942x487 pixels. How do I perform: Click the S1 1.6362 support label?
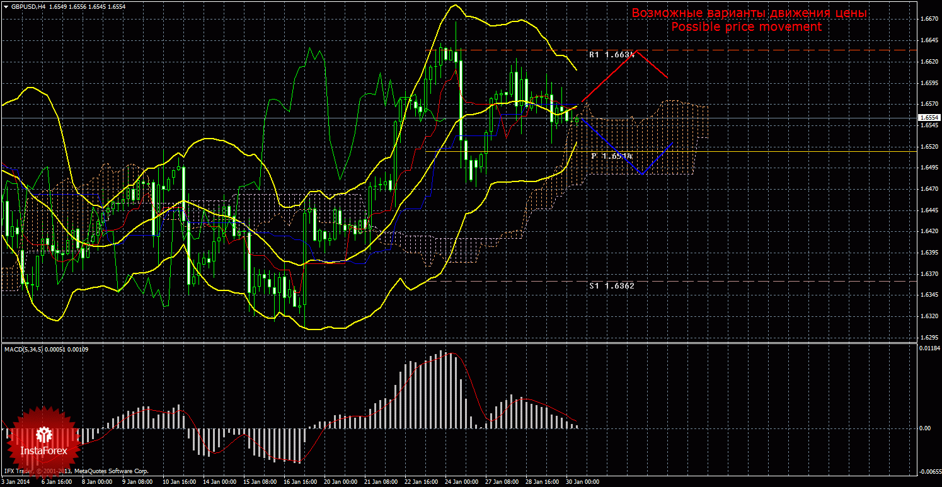[612, 285]
